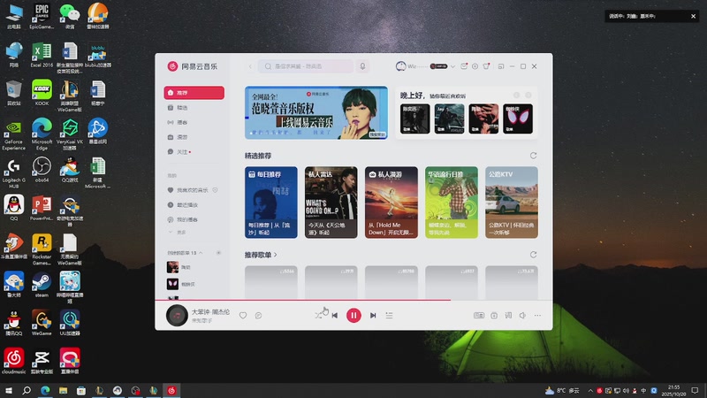Refresh the 推荐歌单 section
This screenshot has height=398, width=707.
click(534, 255)
